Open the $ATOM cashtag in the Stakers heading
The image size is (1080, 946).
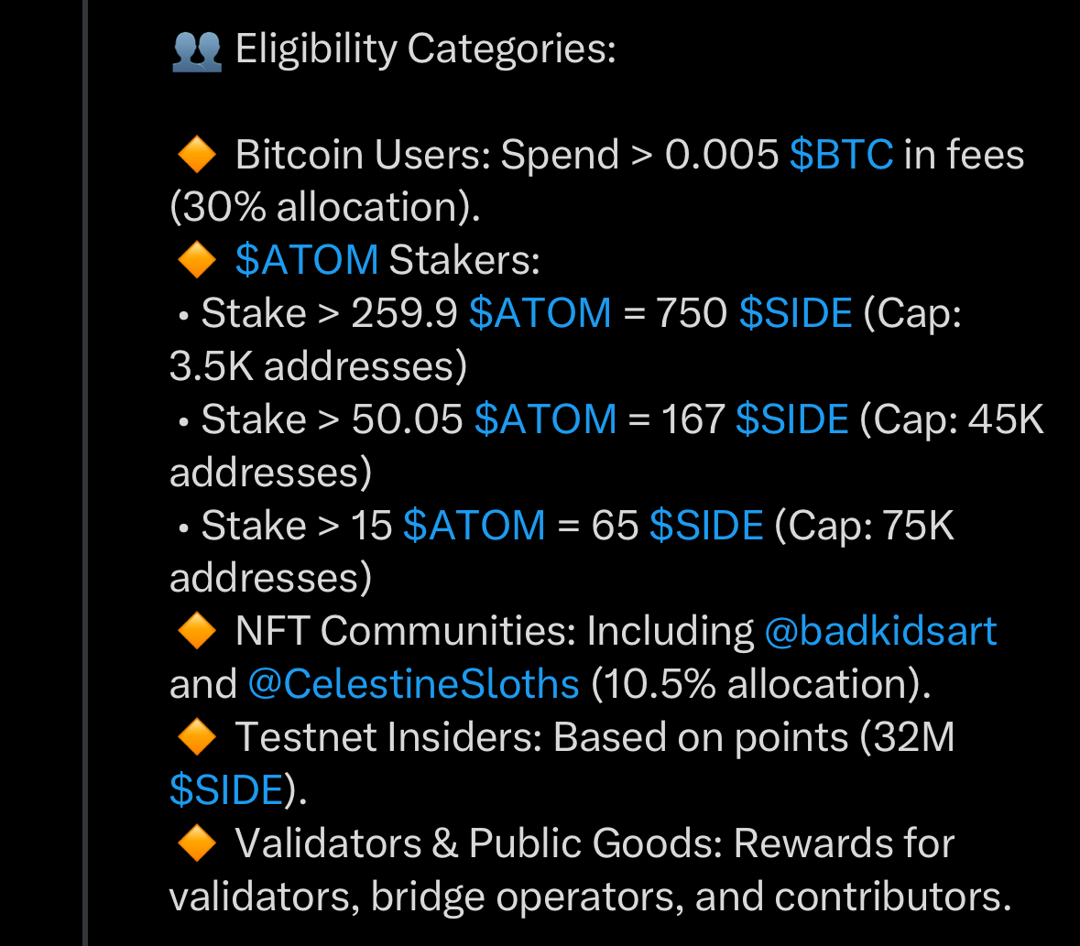tap(306, 261)
